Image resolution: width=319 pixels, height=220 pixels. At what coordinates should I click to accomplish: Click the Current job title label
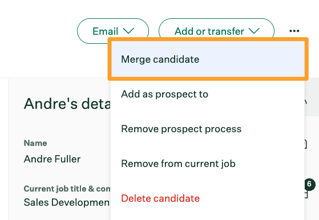pos(67,189)
